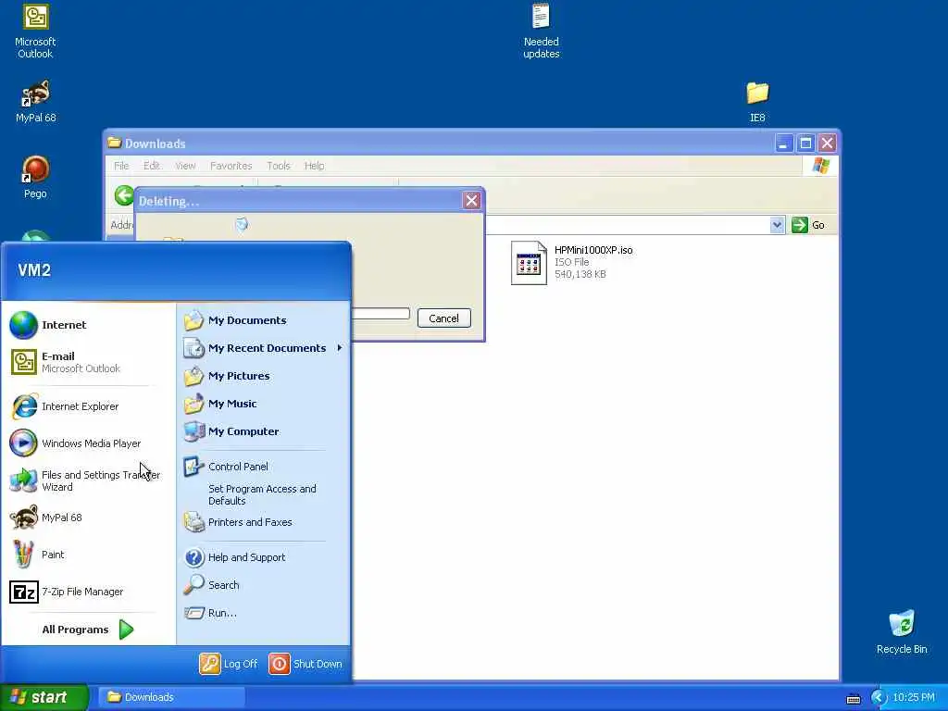
Task: Close the Downloads window
Action: [827, 143]
